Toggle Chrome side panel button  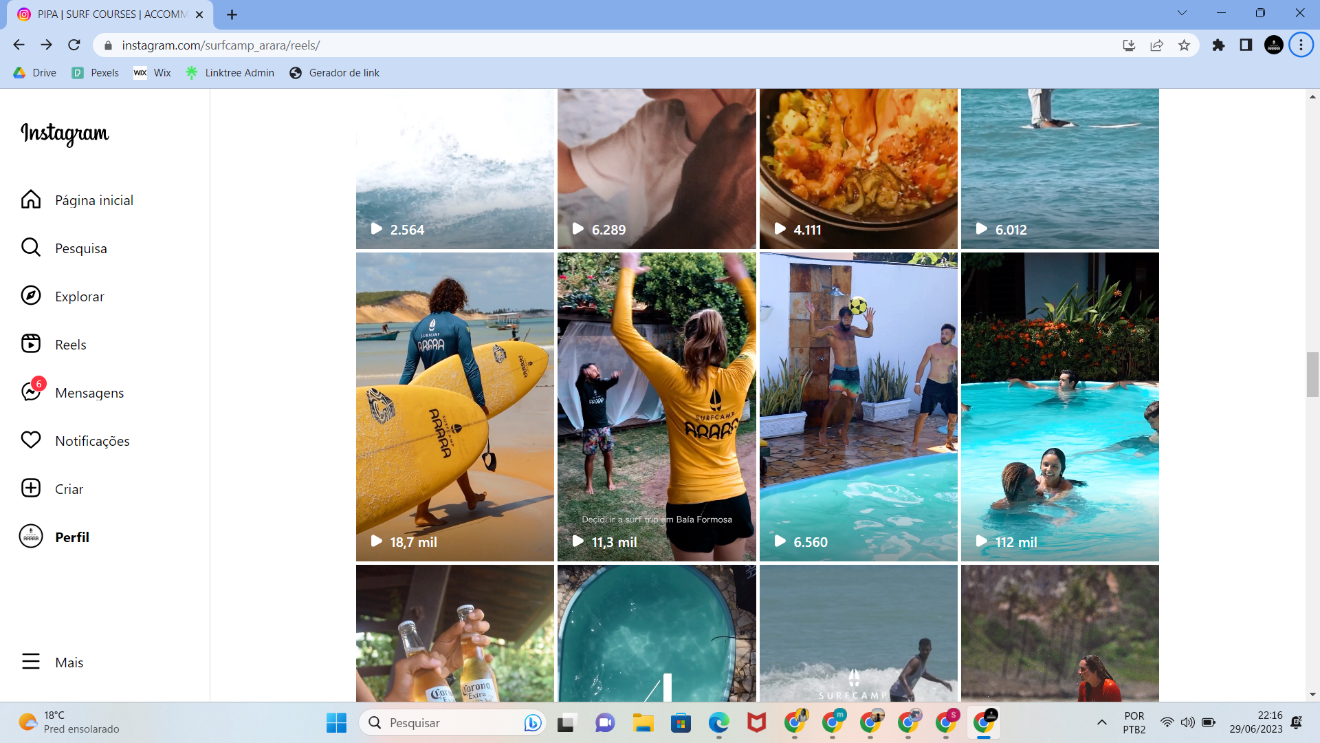(1246, 45)
